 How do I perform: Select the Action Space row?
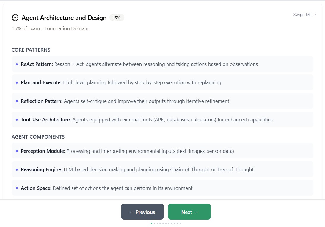click(x=162, y=188)
